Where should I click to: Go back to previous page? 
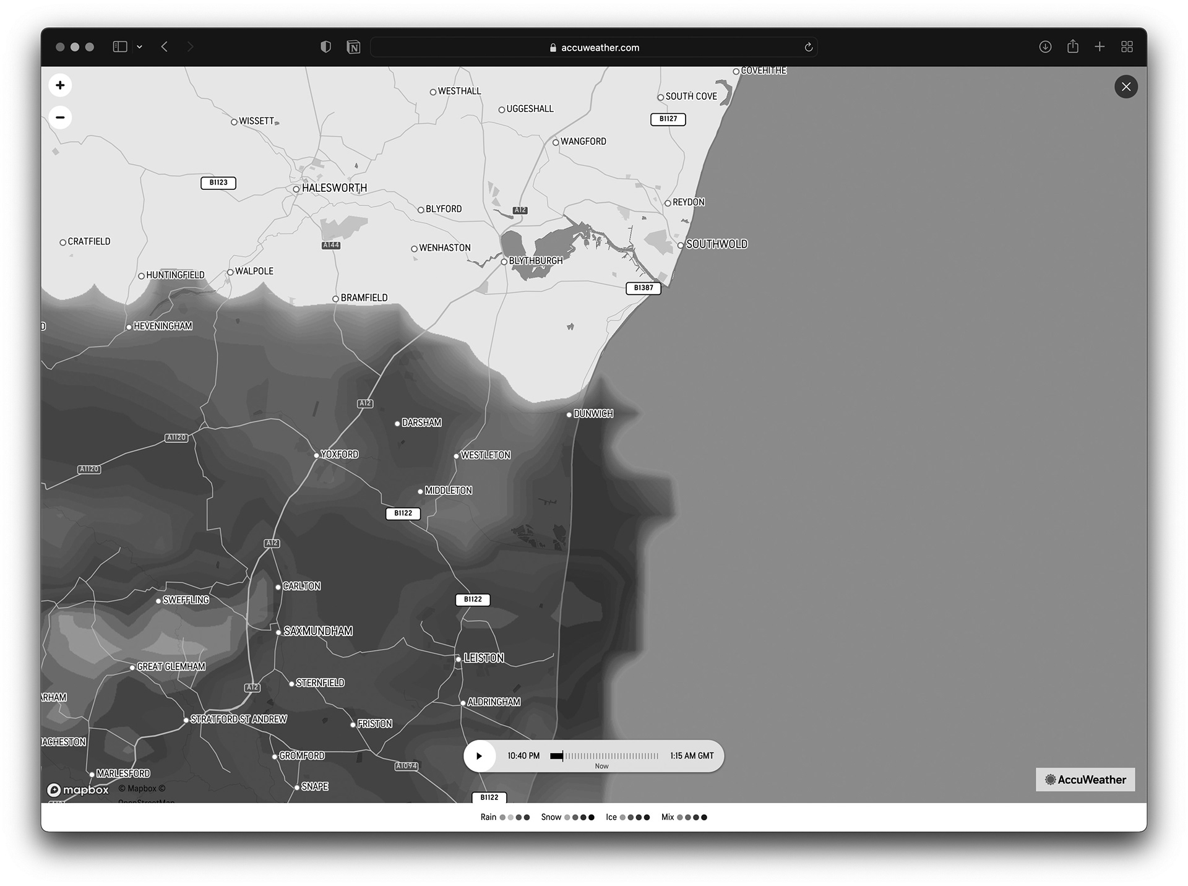tap(165, 47)
